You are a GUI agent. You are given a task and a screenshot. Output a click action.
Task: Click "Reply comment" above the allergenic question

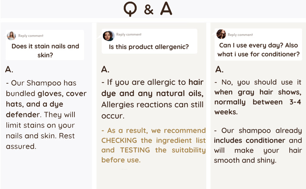point(129,34)
